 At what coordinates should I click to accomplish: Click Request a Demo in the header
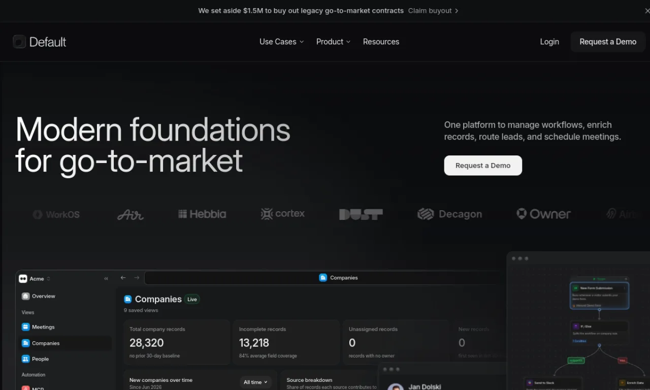click(x=608, y=42)
